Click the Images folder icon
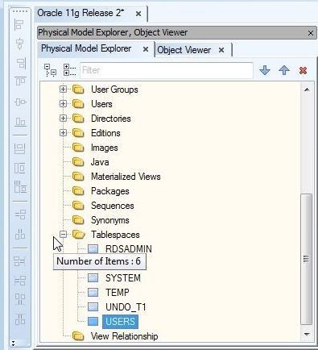Viewport: 318px width, 350px height. tap(78, 148)
